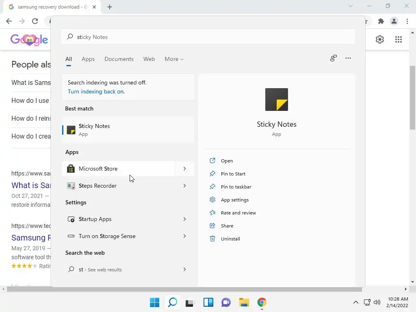The height and width of the screenshot is (312, 416).
Task: Expand the More filter dropdown
Action: pyautogui.click(x=174, y=59)
